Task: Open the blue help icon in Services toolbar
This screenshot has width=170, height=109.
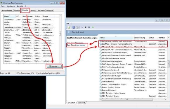Action: [x=74, y=27]
